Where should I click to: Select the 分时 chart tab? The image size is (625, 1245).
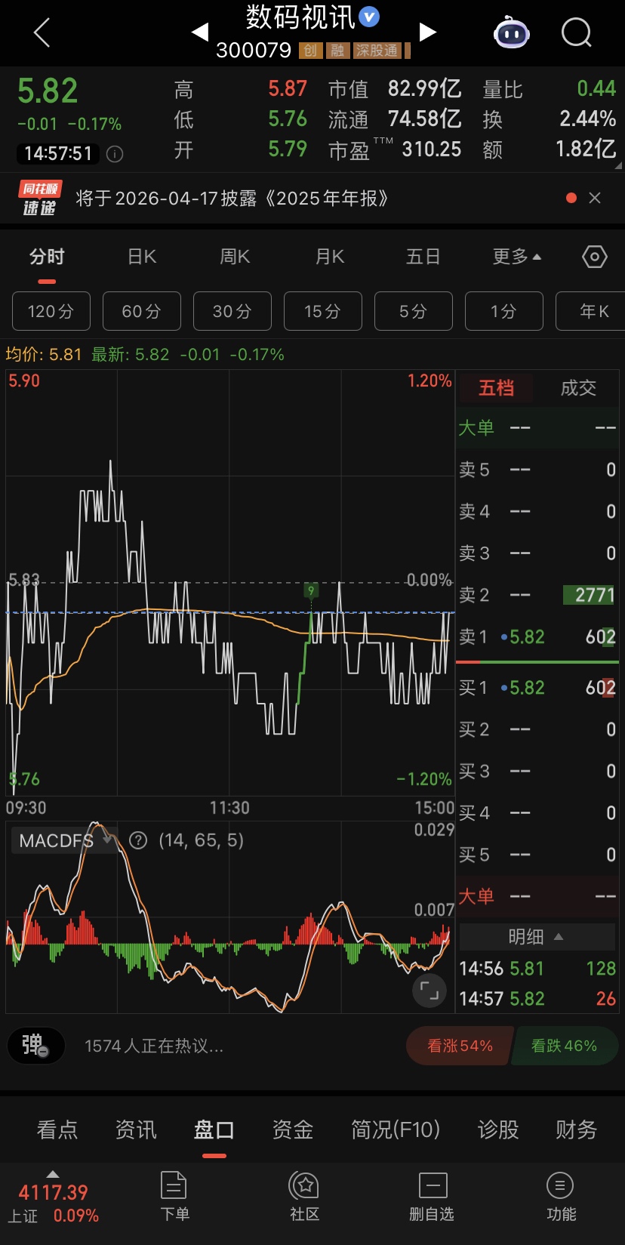47,257
